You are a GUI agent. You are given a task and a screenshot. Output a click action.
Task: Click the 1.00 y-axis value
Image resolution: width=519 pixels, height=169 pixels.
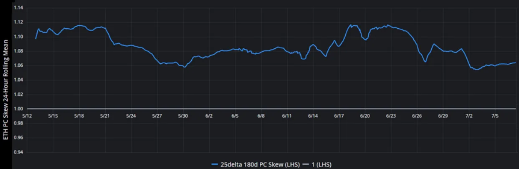[x=18, y=109]
